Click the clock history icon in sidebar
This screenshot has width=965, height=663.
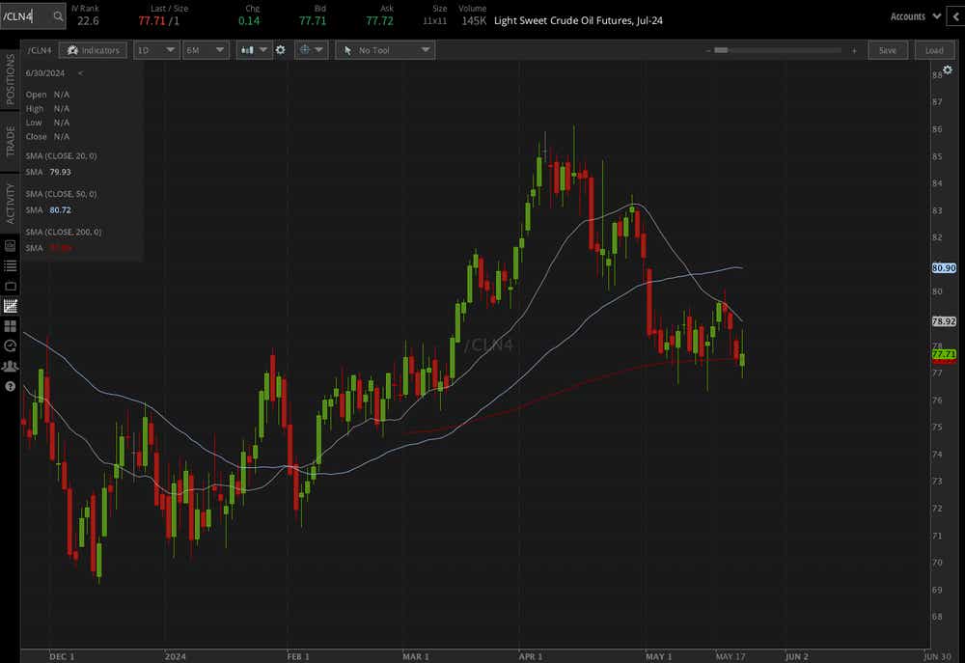9,345
